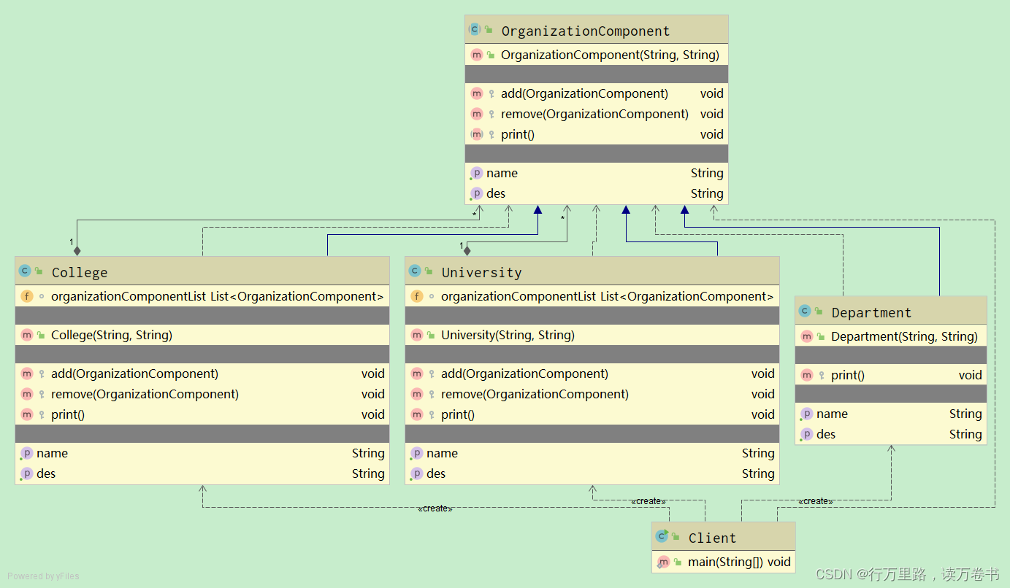Click the class icon next to College title

[x=25, y=271]
